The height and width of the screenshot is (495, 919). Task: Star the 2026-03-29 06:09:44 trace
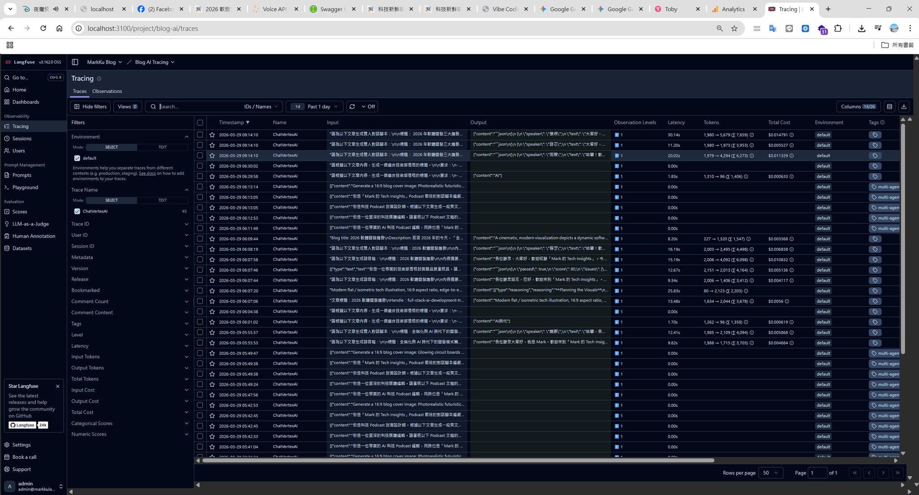tap(212, 239)
